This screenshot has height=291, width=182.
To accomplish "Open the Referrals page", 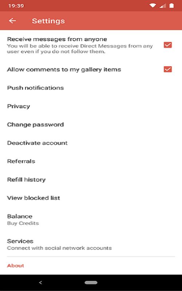I will point(91,161).
